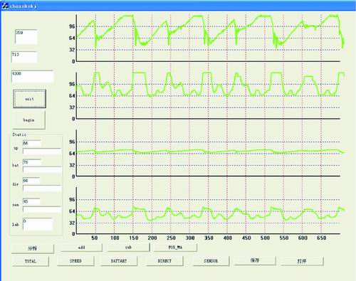Click the POS_MA button
Image resolution: width=356 pixels, height=281 pixels.
point(175,248)
